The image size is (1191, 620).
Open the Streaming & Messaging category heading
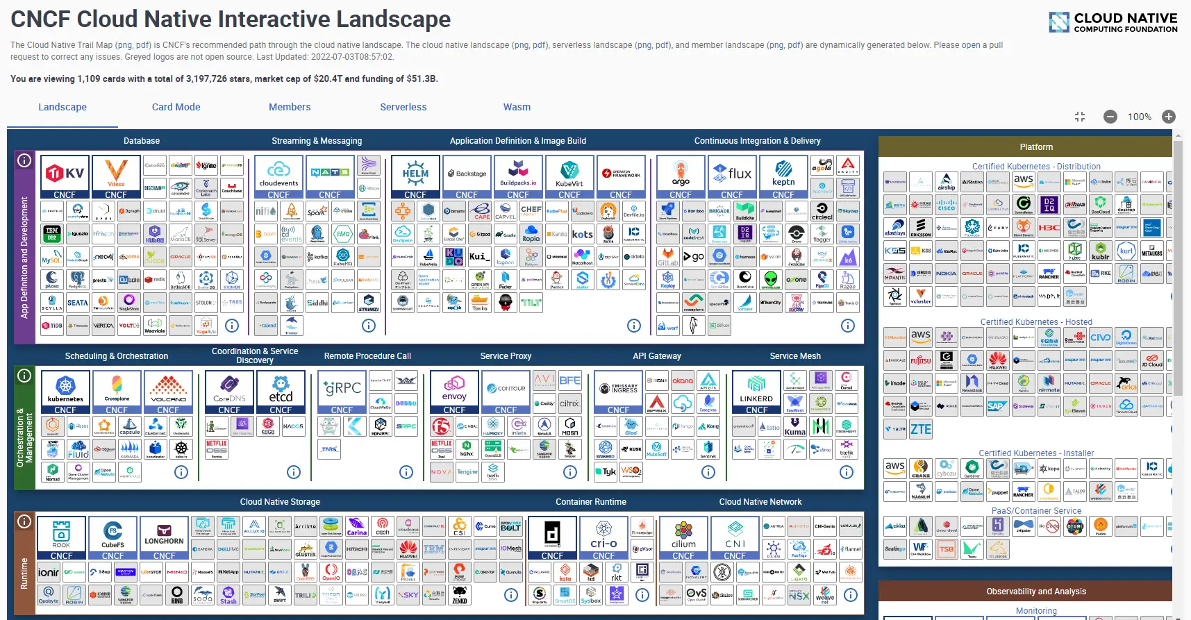[317, 141]
